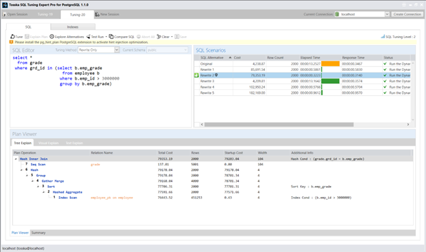This screenshot has width=426, height=252.
Task: Click the right arrow of the scenarios scrollbar
Action: (x=408, y=125)
